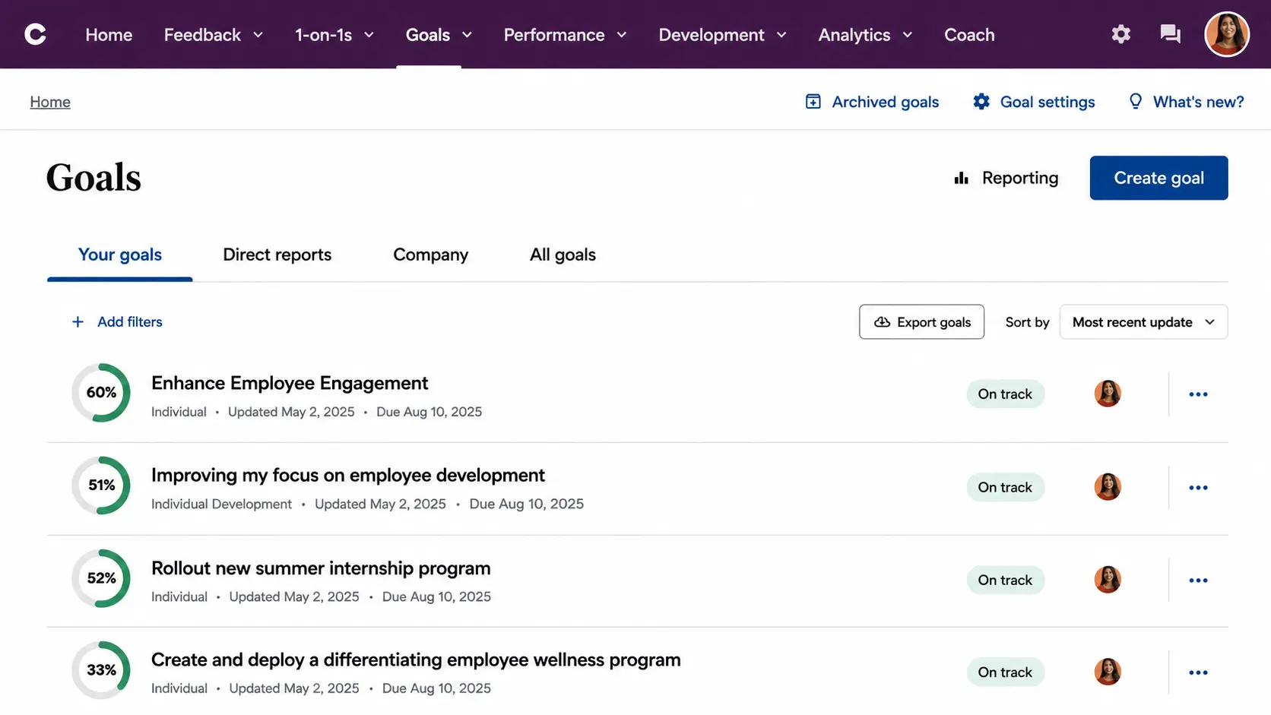Expand the Analytics menu chevron
The image size is (1271, 715).
coord(908,35)
